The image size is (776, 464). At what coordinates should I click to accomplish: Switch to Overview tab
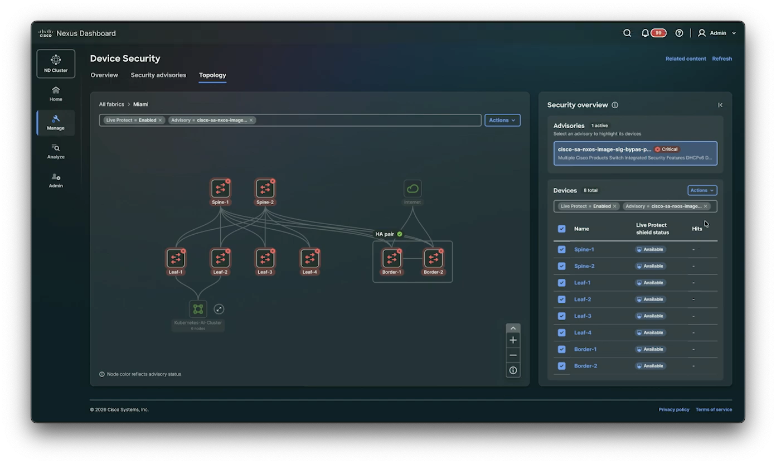click(x=104, y=75)
